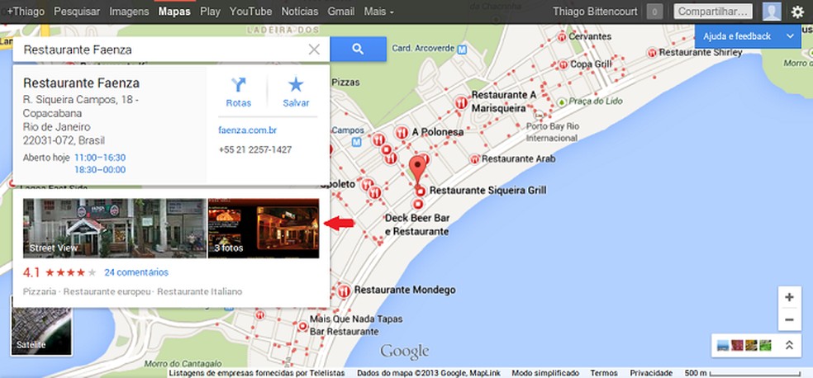Open the Modo simplificado link

click(x=545, y=373)
